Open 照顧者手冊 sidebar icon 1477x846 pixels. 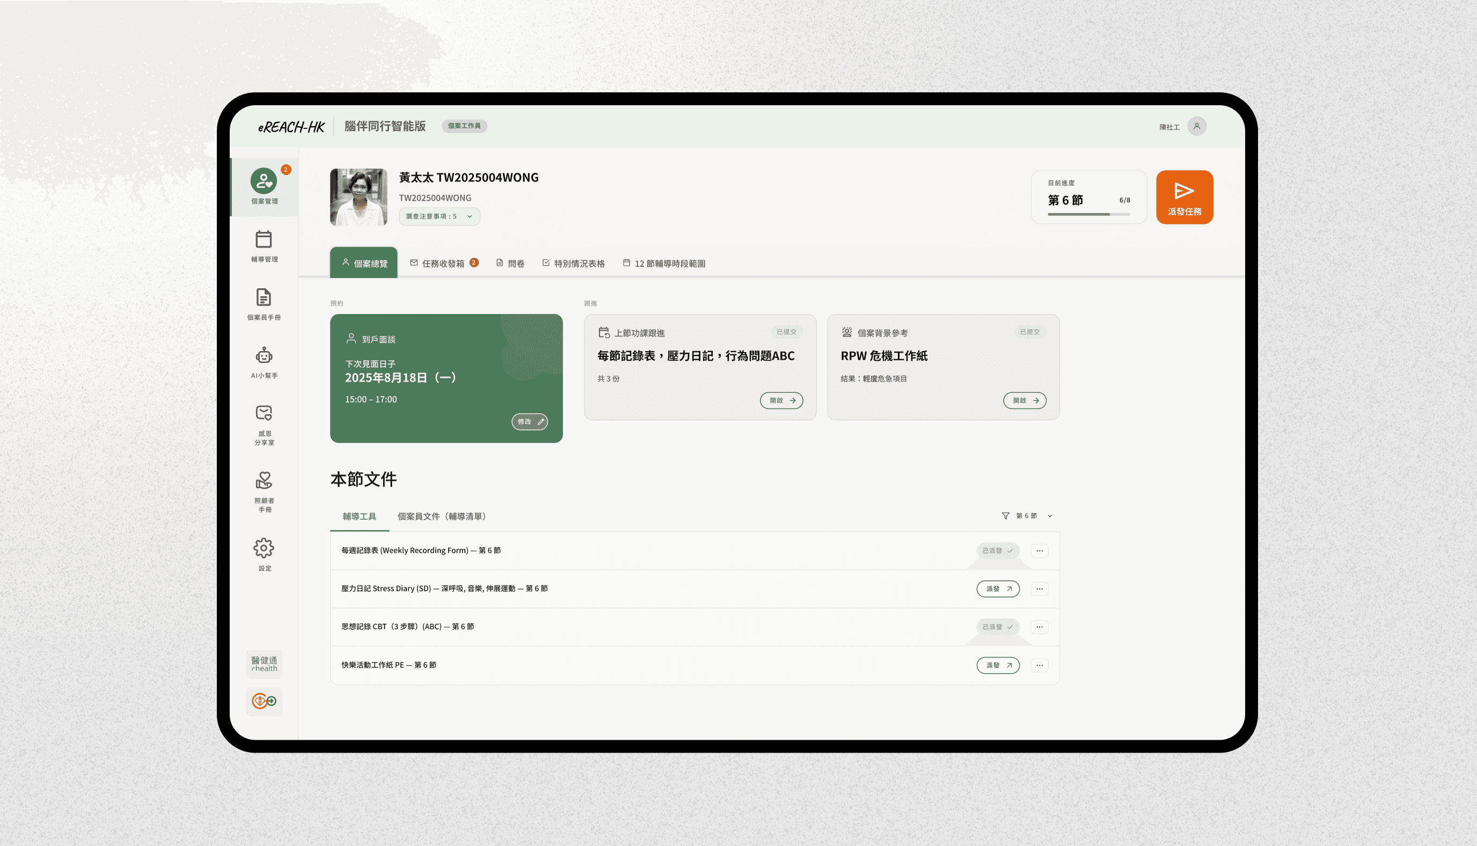pyautogui.click(x=264, y=480)
